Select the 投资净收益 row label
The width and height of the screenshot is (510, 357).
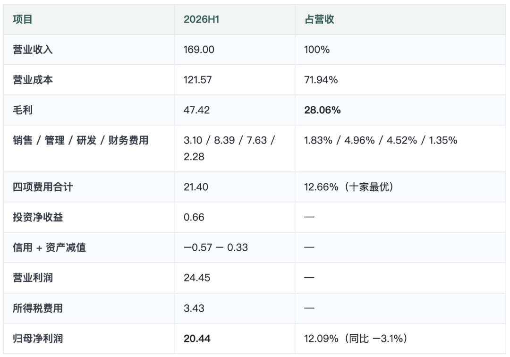point(38,217)
